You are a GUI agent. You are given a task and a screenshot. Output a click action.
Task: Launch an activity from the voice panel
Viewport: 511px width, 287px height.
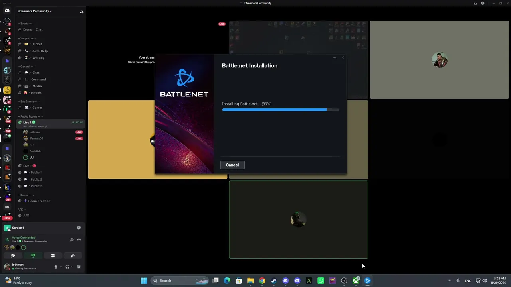[53, 256]
